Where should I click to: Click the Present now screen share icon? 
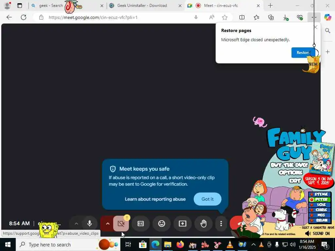click(x=183, y=224)
